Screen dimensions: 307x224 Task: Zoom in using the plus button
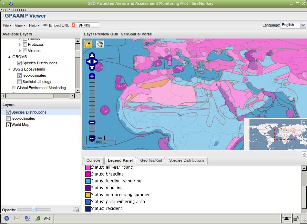(92, 76)
